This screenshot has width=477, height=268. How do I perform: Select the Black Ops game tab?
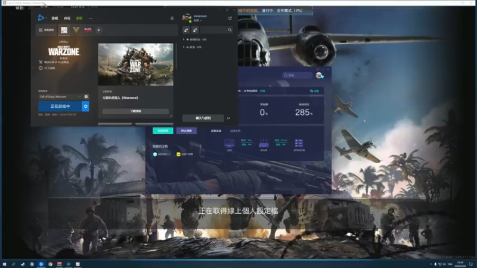88,30
